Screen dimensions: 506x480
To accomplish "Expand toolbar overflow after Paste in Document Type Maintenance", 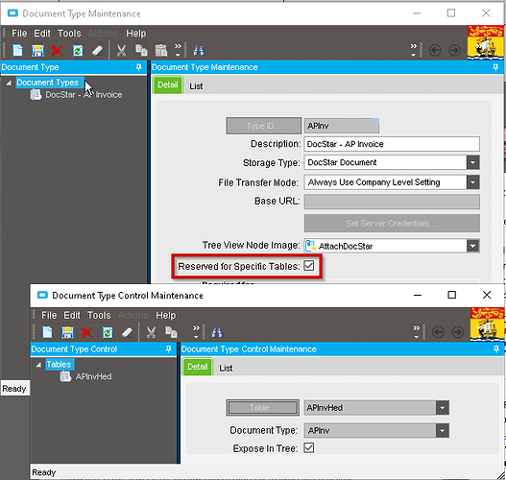I will tap(178, 50).
